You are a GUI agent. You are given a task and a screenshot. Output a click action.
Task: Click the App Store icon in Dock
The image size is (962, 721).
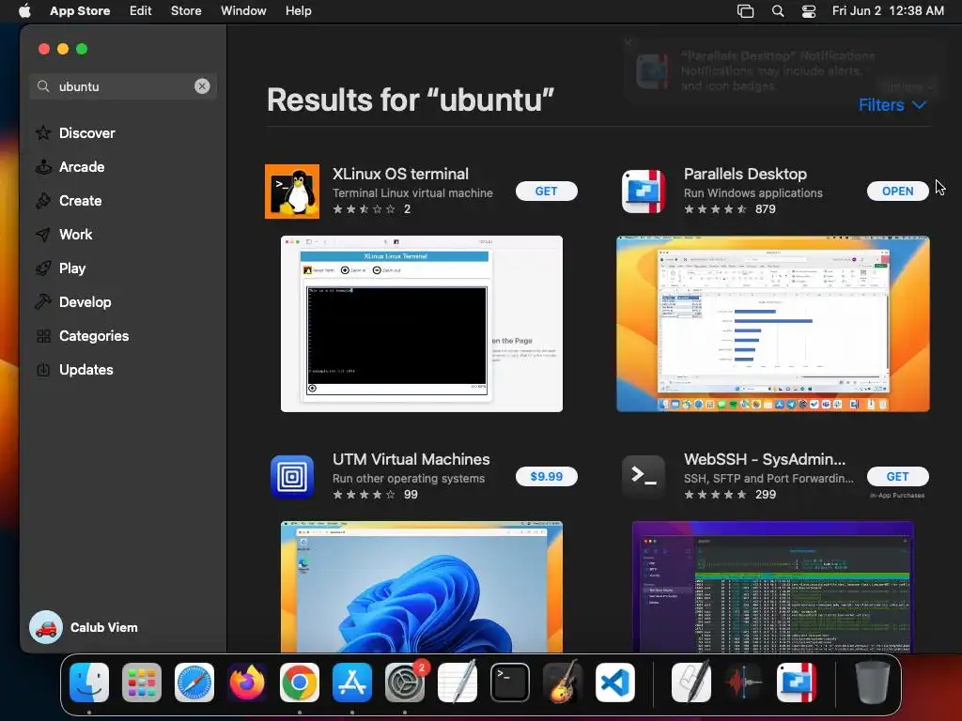tap(352, 683)
